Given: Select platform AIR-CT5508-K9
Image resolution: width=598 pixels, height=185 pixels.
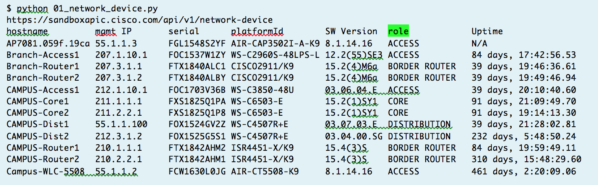Looking at the screenshot, I should (x=265, y=171).
